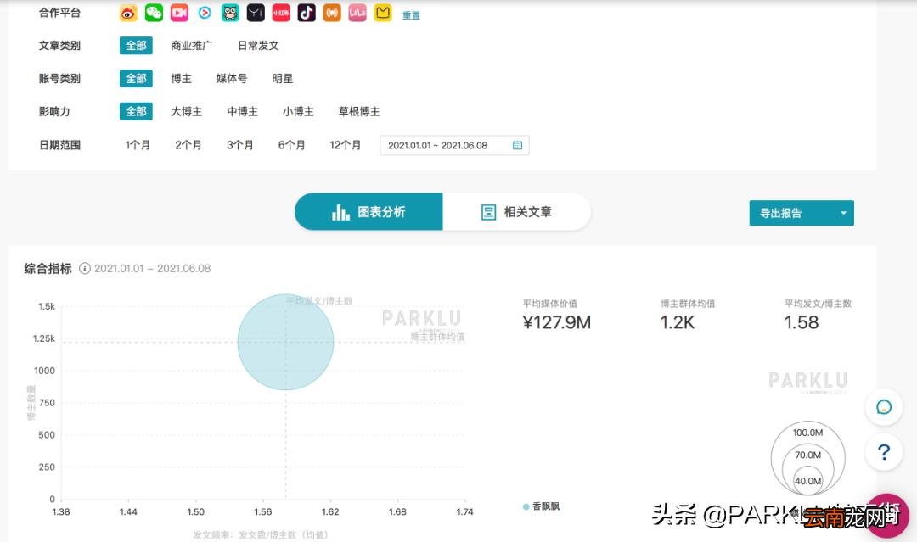Image resolution: width=917 pixels, height=542 pixels.
Task: Click the 1.58 平均发文/博主数 value
Action: [802, 322]
